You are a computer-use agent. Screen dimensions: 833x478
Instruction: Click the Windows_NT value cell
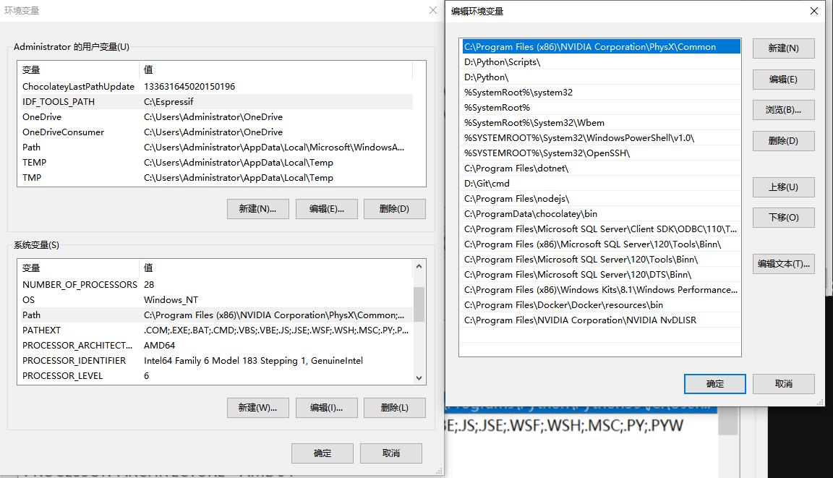click(x=171, y=300)
